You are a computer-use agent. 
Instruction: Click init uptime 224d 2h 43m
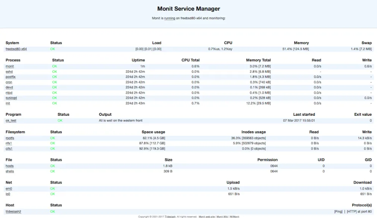[x=135, y=103]
